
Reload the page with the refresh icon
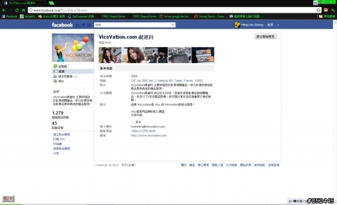(17, 10)
